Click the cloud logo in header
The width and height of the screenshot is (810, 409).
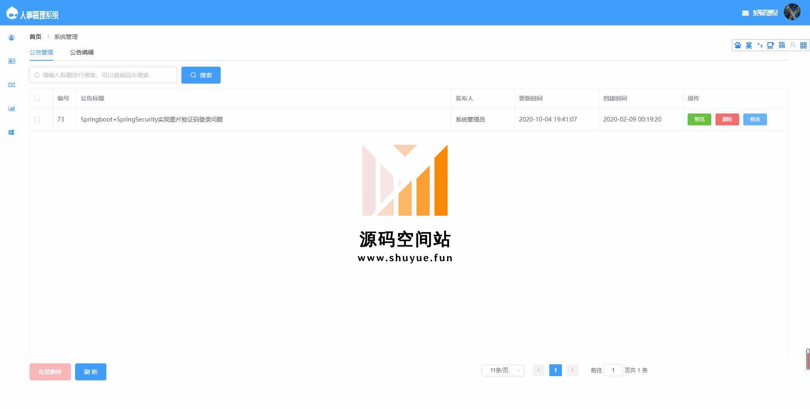[x=12, y=13]
